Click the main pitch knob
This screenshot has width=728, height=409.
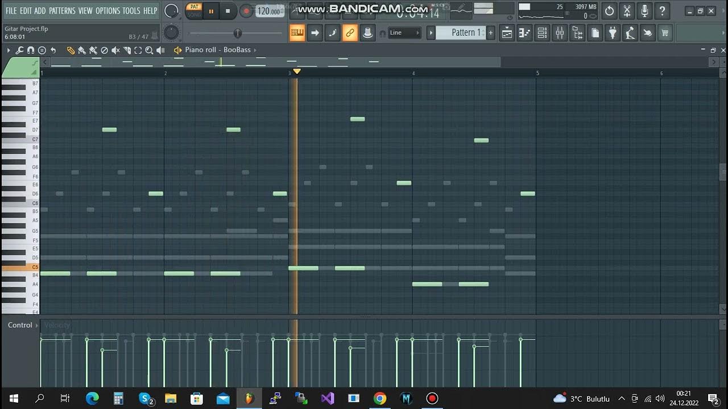[x=171, y=33]
